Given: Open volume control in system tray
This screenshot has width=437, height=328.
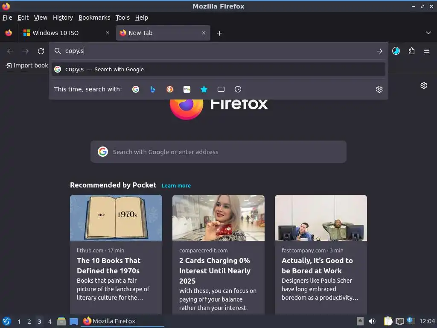Looking at the screenshot, I should pos(372,321).
